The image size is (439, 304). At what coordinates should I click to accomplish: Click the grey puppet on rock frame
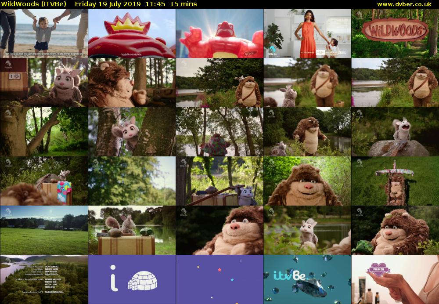395,132
